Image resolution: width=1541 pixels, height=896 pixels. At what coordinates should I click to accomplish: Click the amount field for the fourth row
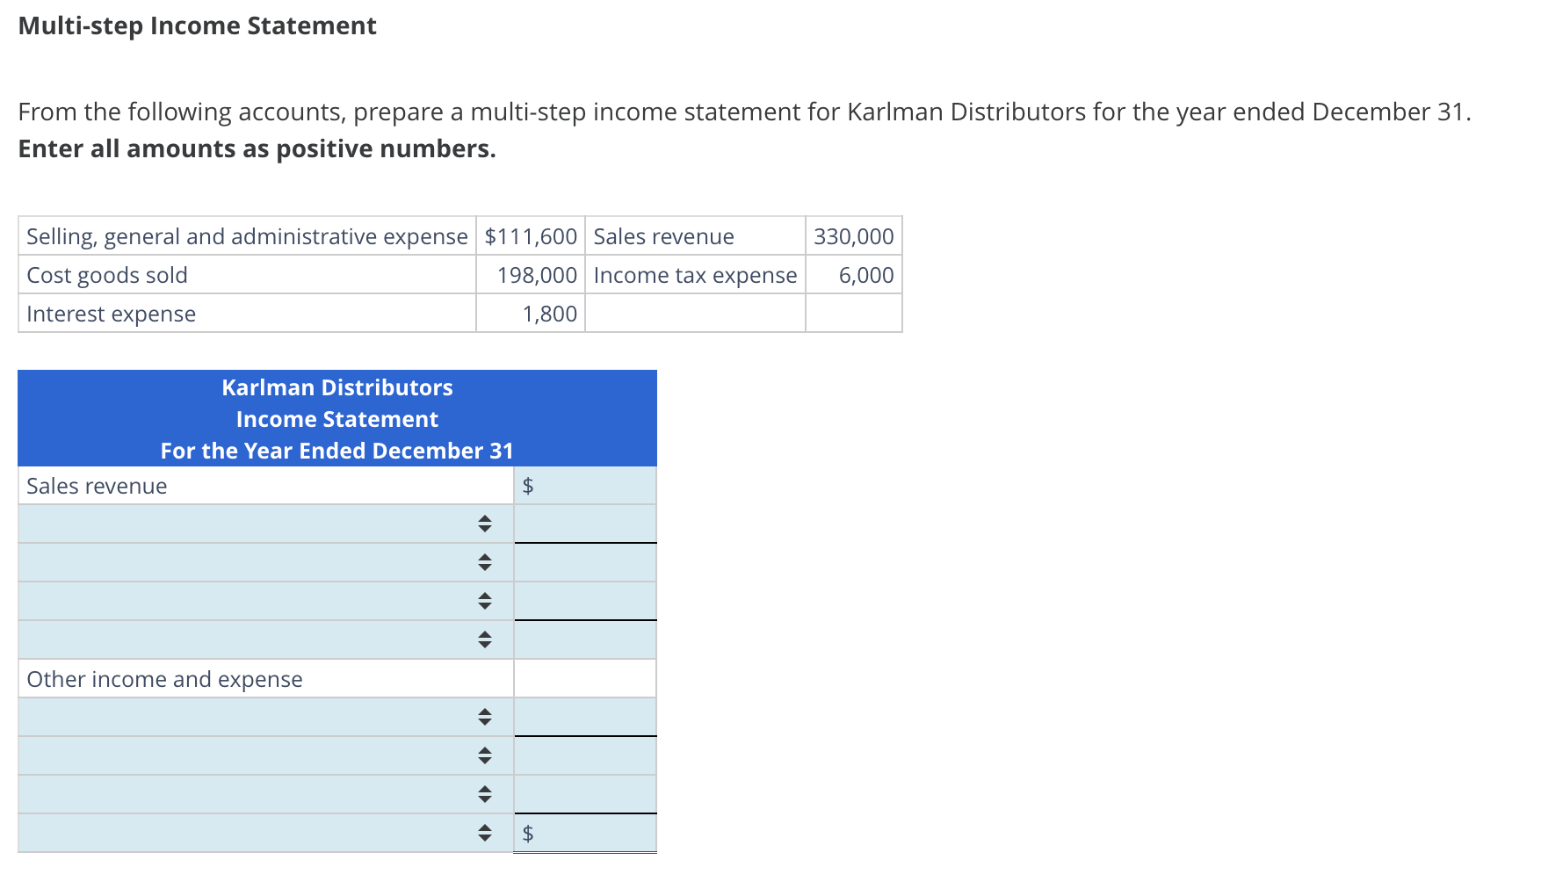584,639
